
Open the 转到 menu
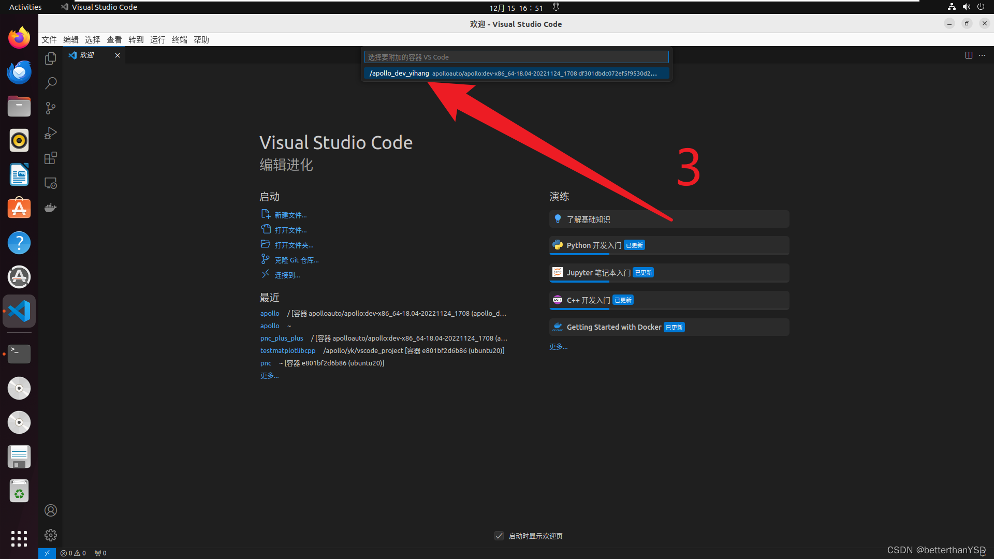[136, 40]
